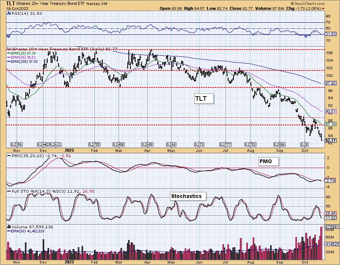Click the Open 83.88 value

pos(171,8)
